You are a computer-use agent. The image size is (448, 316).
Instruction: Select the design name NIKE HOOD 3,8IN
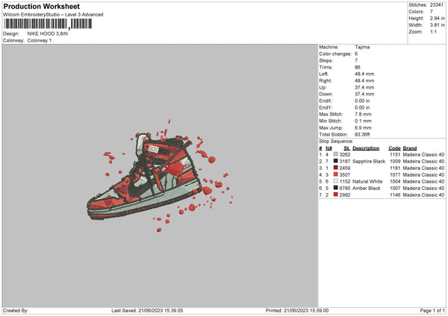click(x=48, y=34)
